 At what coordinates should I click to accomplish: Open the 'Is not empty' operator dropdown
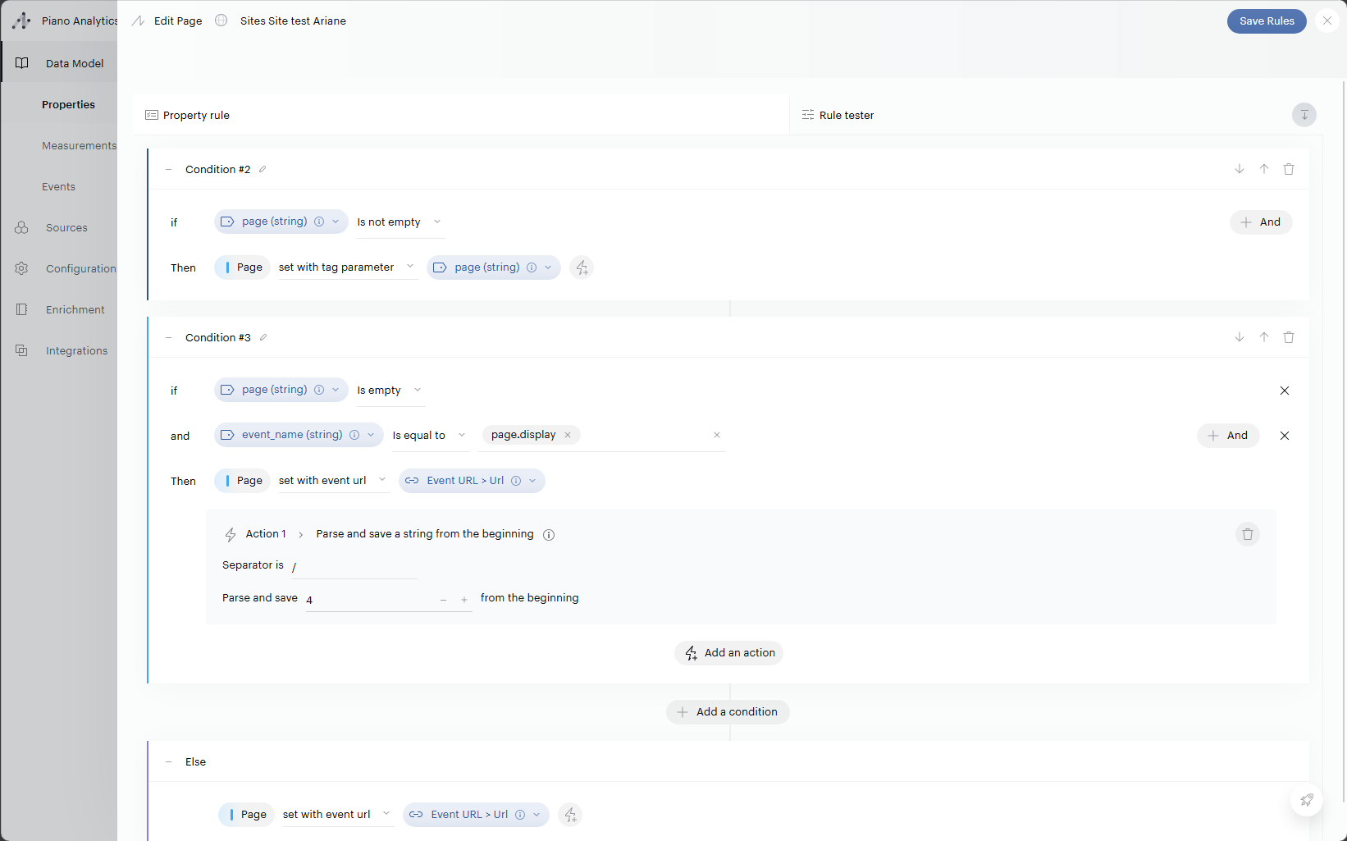[400, 222]
